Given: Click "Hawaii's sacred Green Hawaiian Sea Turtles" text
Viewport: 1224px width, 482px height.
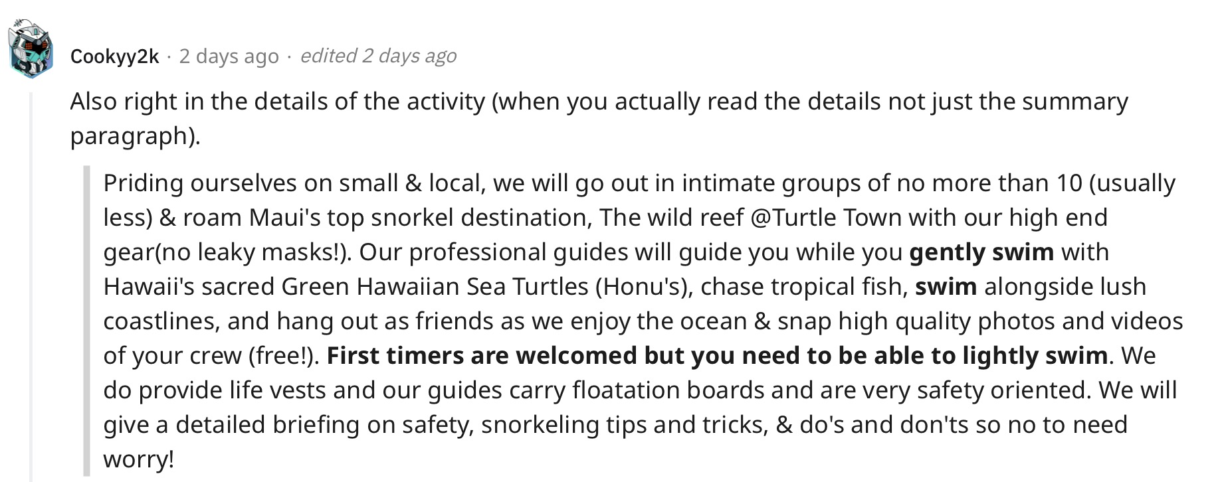Looking at the screenshot, I should [x=346, y=287].
